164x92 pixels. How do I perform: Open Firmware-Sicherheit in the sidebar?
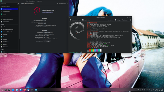9,32
